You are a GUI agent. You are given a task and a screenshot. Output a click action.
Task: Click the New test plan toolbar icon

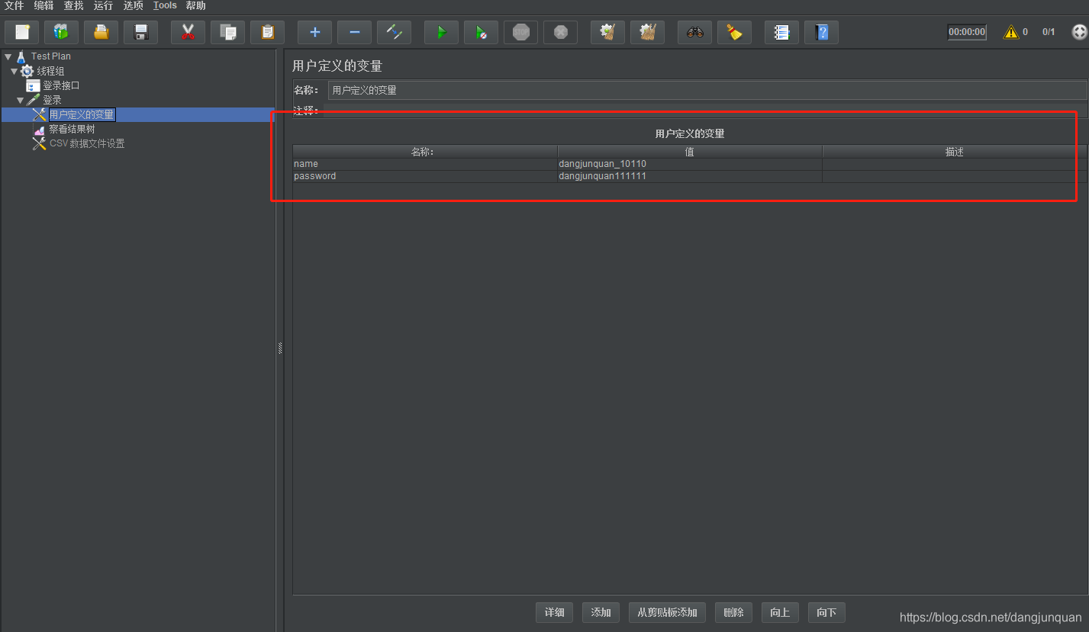(x=22, y=32)
